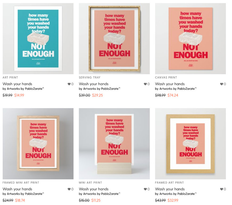Open the Framed Mini Art Print image
This screenshot has width=232, height=205.
pyautogui.click(x=38, y=144)
